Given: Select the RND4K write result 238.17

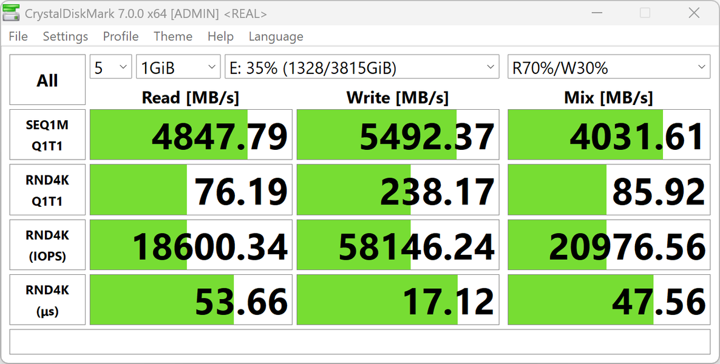Looking at the screenshot, I should click(x=398, y=190).
